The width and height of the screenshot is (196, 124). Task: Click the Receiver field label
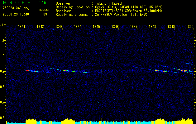pos(63,11)
